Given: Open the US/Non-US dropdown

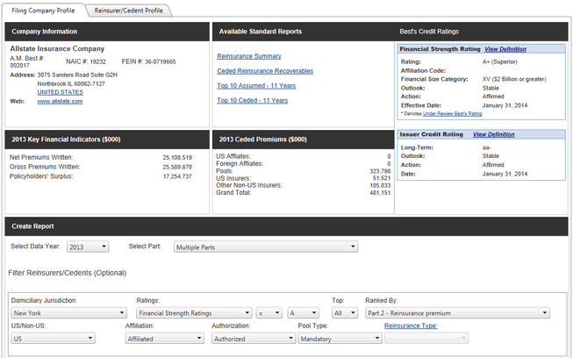Looking at the screenshot, I should (x=53, y=339).
